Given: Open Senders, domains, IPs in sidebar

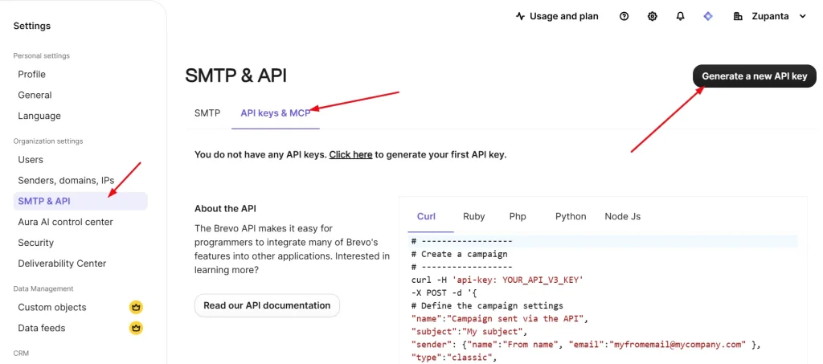Looking at the screenshot, I should [x=66, y=180].
